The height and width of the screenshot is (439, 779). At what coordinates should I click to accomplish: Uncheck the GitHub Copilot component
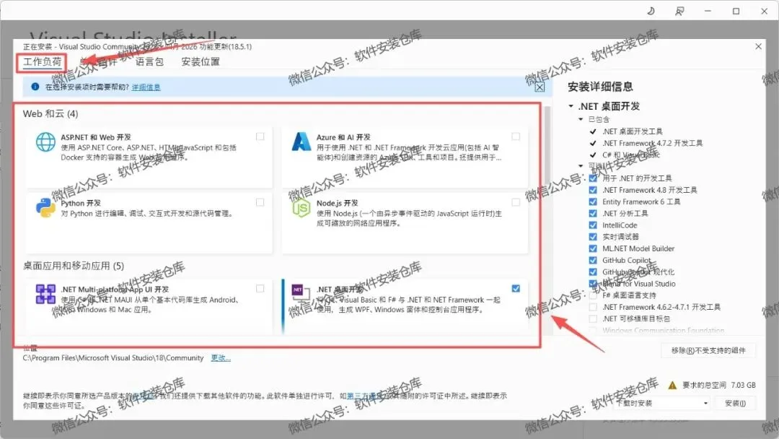(x=593, y=260)
